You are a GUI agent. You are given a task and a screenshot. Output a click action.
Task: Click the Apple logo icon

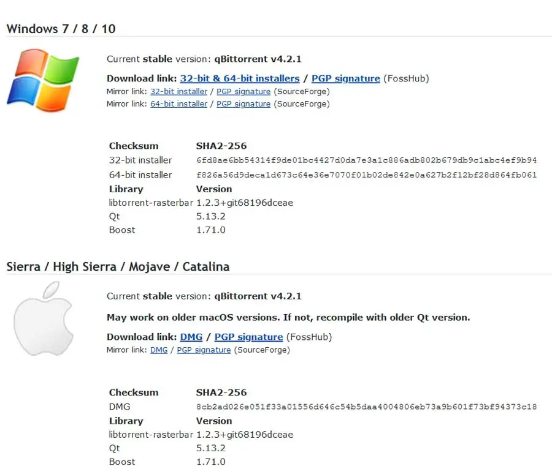click(43, 318)
